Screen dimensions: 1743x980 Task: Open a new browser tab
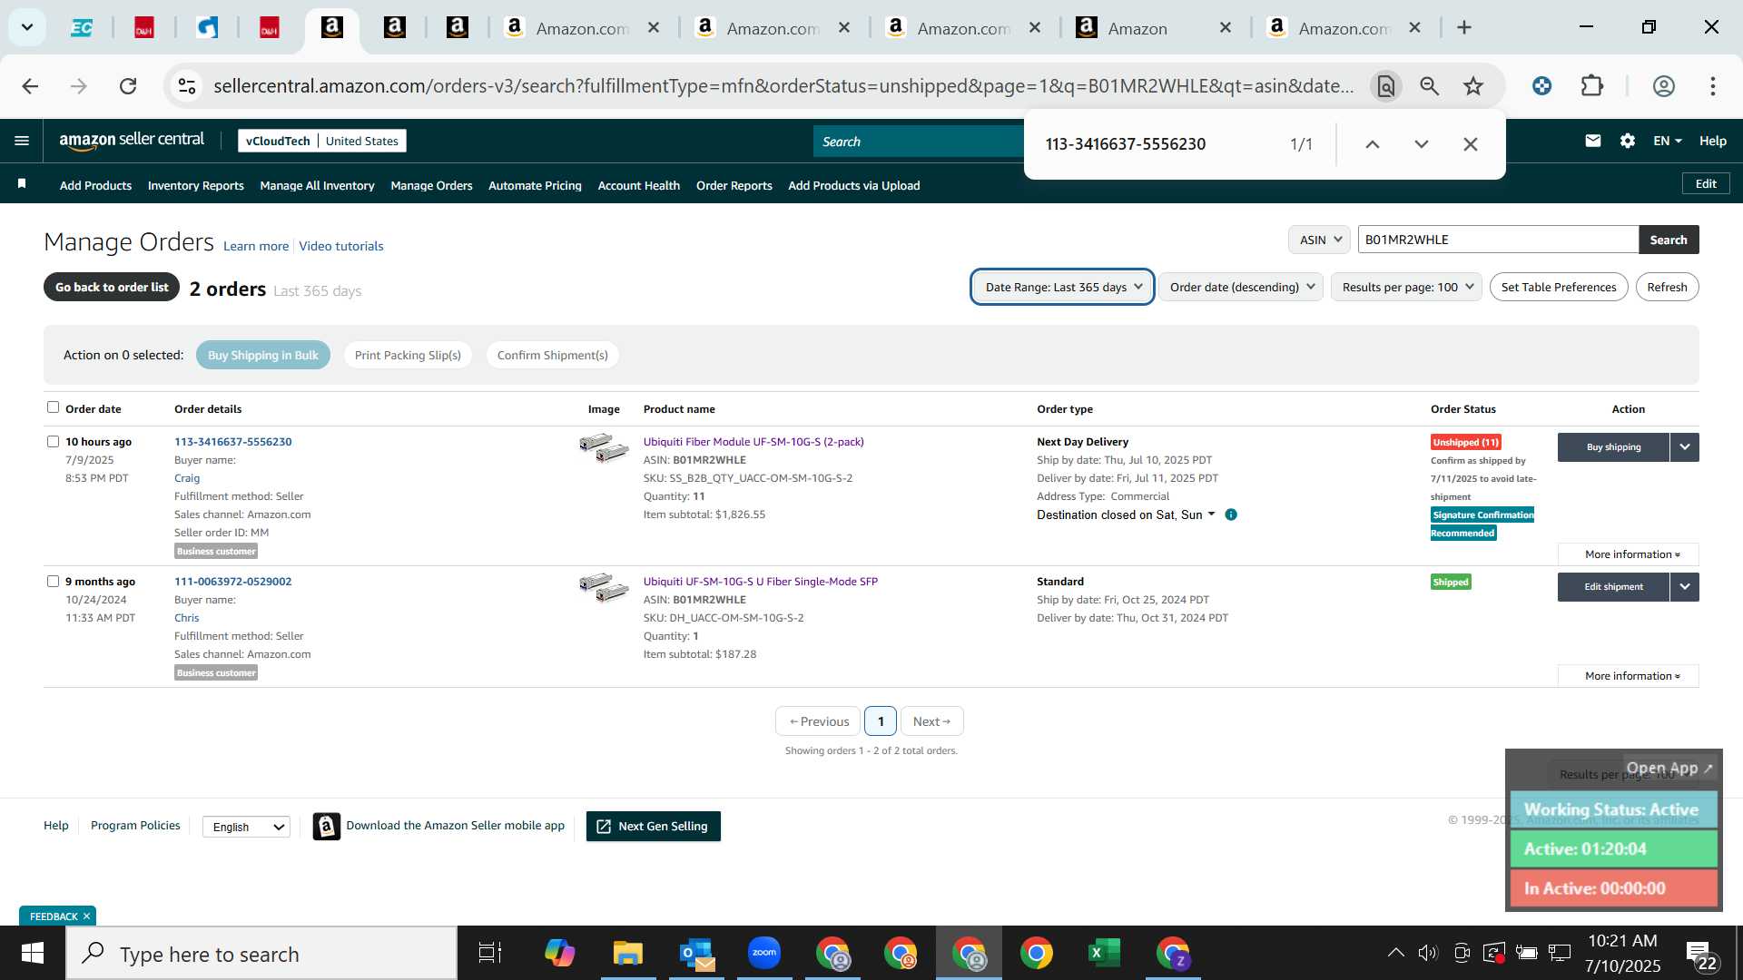click(x=1464, y=28)
